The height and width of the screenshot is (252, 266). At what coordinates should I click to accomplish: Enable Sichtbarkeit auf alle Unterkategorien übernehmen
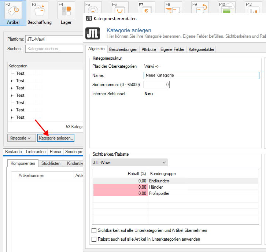pyautogui.click(x=94, y=230)
